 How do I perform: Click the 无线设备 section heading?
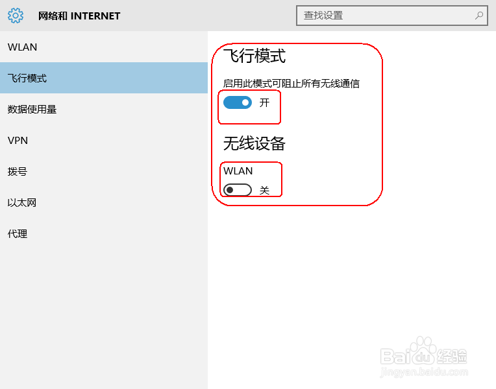coord(254,143)
